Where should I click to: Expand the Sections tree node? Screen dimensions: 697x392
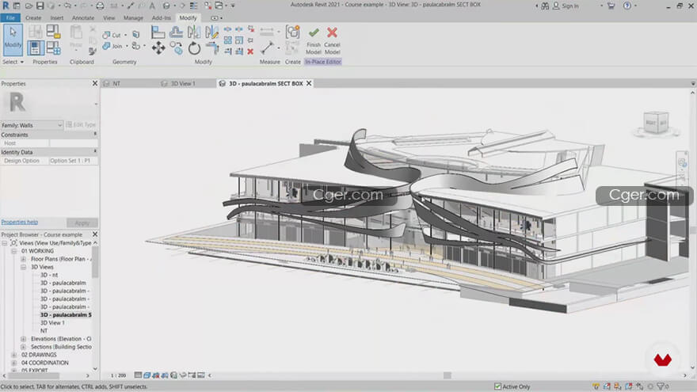pos(24,347)
